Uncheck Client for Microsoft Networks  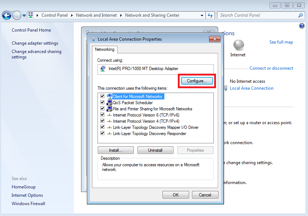[102, 96]
